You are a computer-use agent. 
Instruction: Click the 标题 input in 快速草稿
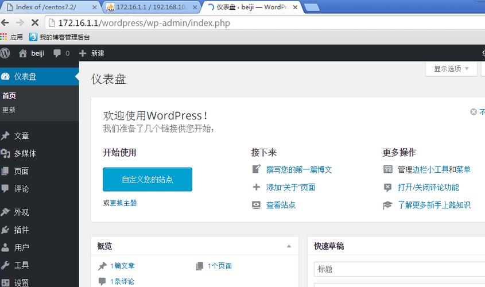(x=399, y=269)
